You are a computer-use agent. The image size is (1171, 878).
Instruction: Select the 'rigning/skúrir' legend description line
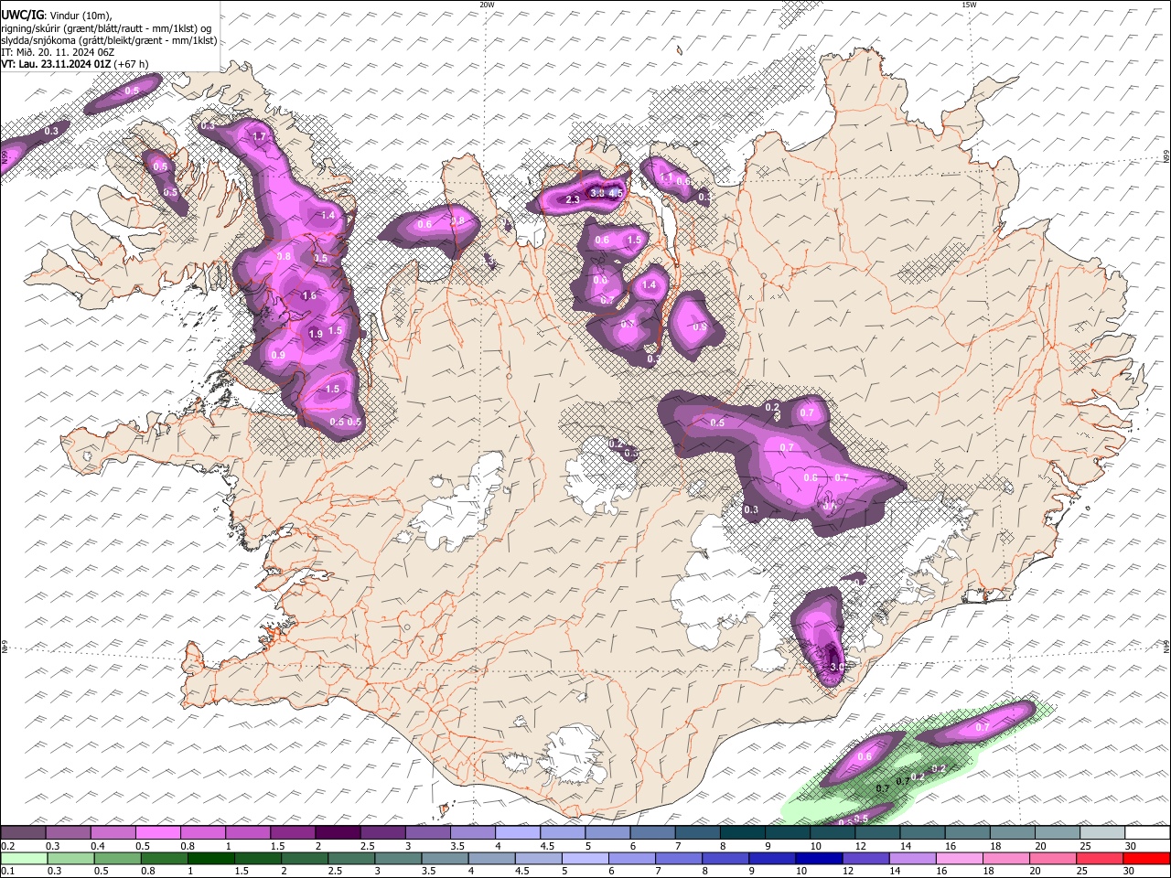click(106, 28)
